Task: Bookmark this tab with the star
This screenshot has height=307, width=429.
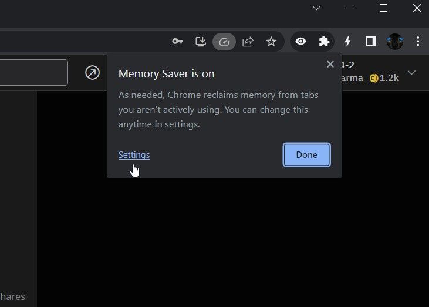Action: coord(271,42)
